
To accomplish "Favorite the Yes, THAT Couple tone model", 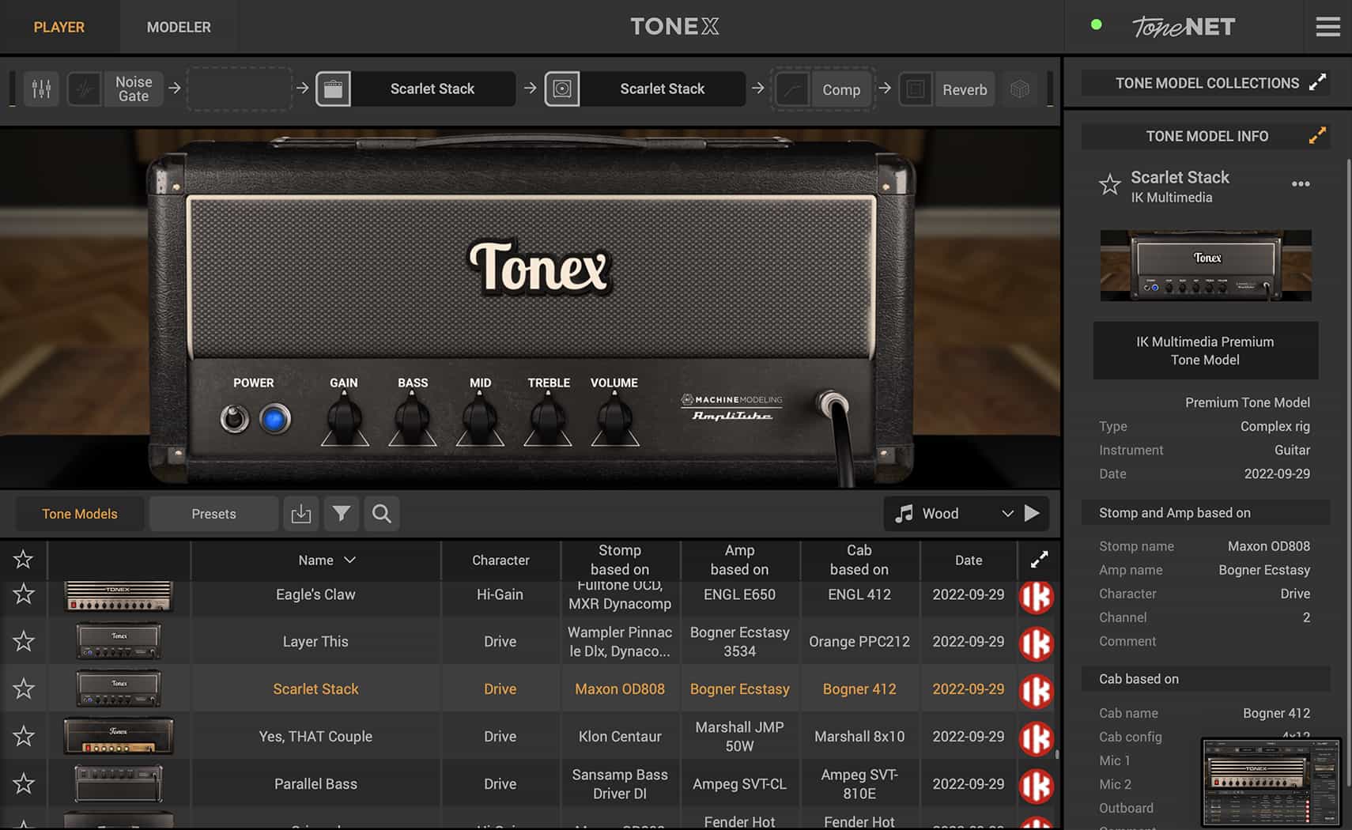I will (24, 736).
